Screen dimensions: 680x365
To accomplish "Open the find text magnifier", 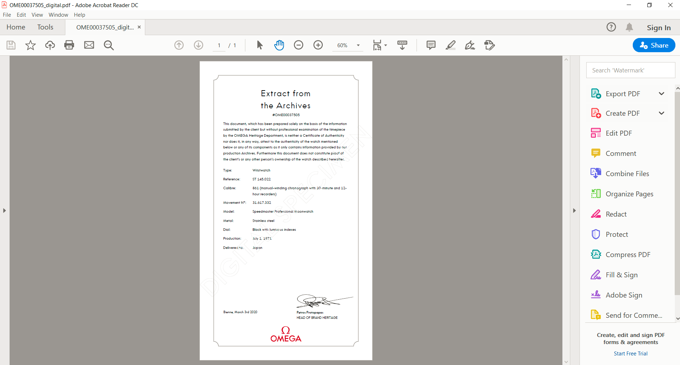I will (x=109, y=45).
